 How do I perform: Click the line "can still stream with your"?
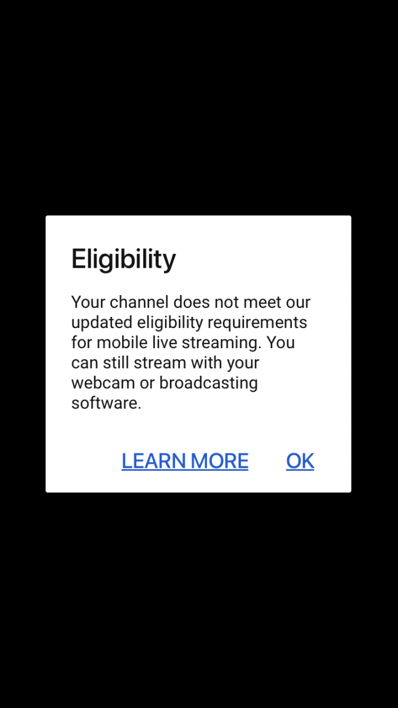tap(166, 363)
